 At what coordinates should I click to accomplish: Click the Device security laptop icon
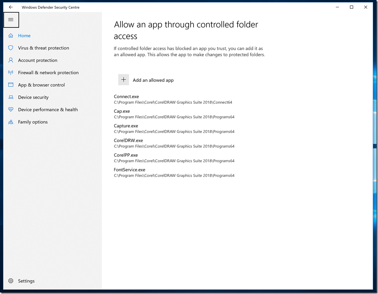coord(11,97)
